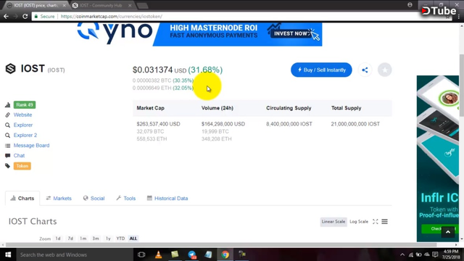The width and height of the screenshot is (464, 261).
Task: Click Buy / Sell Instantly button
Action: tap(321, 70)
